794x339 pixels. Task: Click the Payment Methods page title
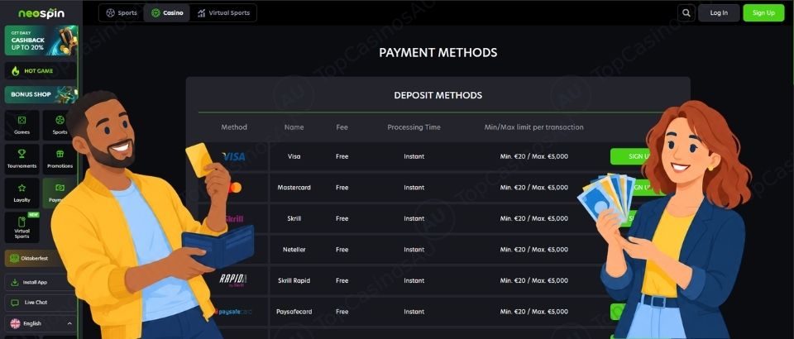(438, 53)
